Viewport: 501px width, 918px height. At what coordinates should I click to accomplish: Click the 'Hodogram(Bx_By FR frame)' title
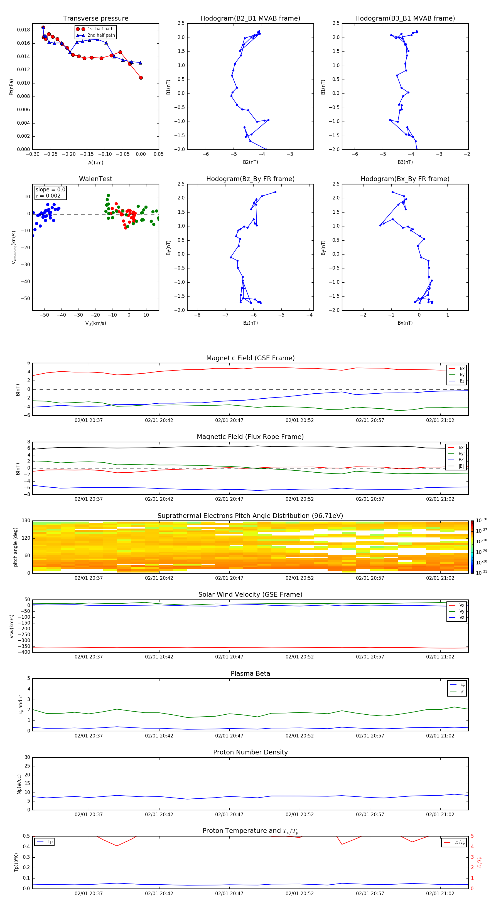405,179
